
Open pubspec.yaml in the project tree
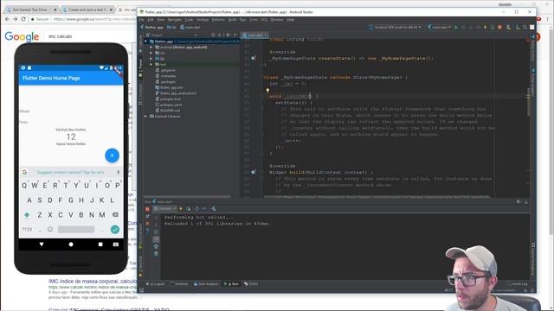(171, 105)
